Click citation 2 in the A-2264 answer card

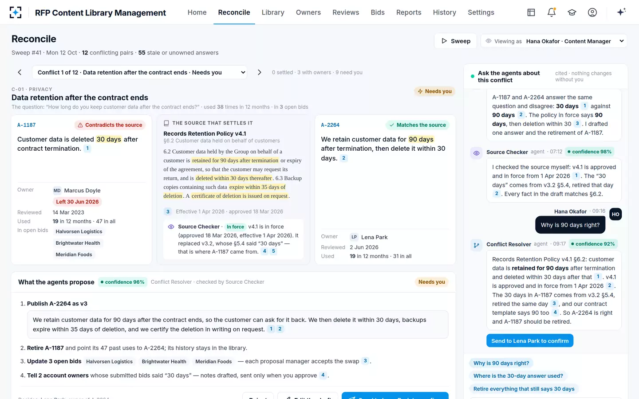pos(343,158)
